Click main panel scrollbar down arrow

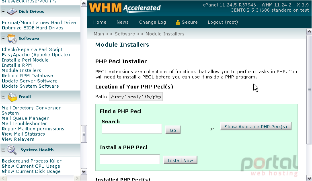[309, 178]
